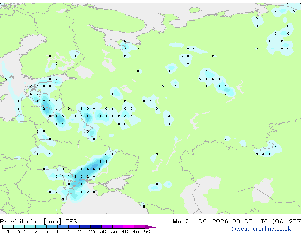Pick the navy swatch between 25 and 30
The width and height of the screenshot is (301, 233).
pos(95,227)
